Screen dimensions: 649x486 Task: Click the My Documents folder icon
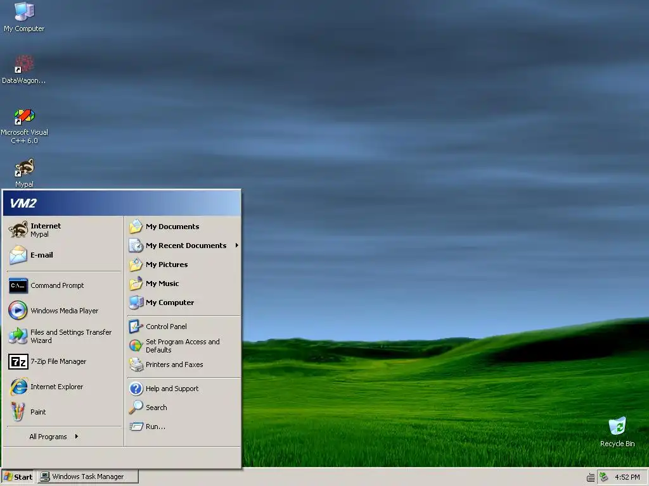pyautogui.click(x=136, y=227)
